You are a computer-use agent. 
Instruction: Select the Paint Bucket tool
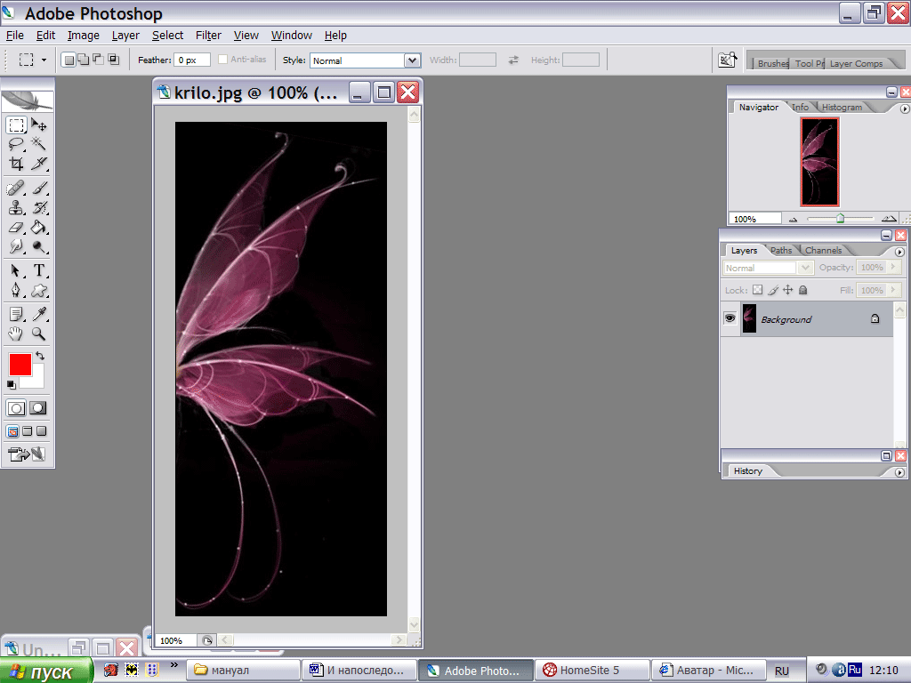pyautogui.click(x=39, y=227)
